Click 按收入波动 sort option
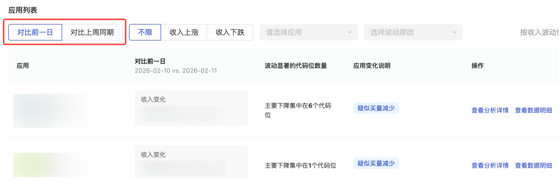 coord(539,32)
